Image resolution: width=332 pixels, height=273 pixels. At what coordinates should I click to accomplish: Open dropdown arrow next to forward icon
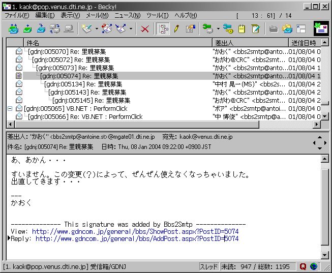131,29
